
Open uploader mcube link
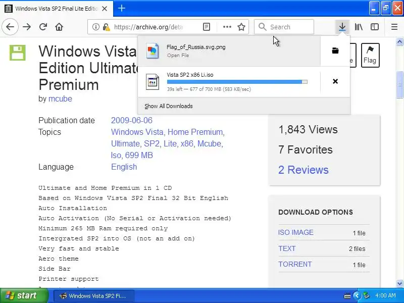[x=60, y=98]
